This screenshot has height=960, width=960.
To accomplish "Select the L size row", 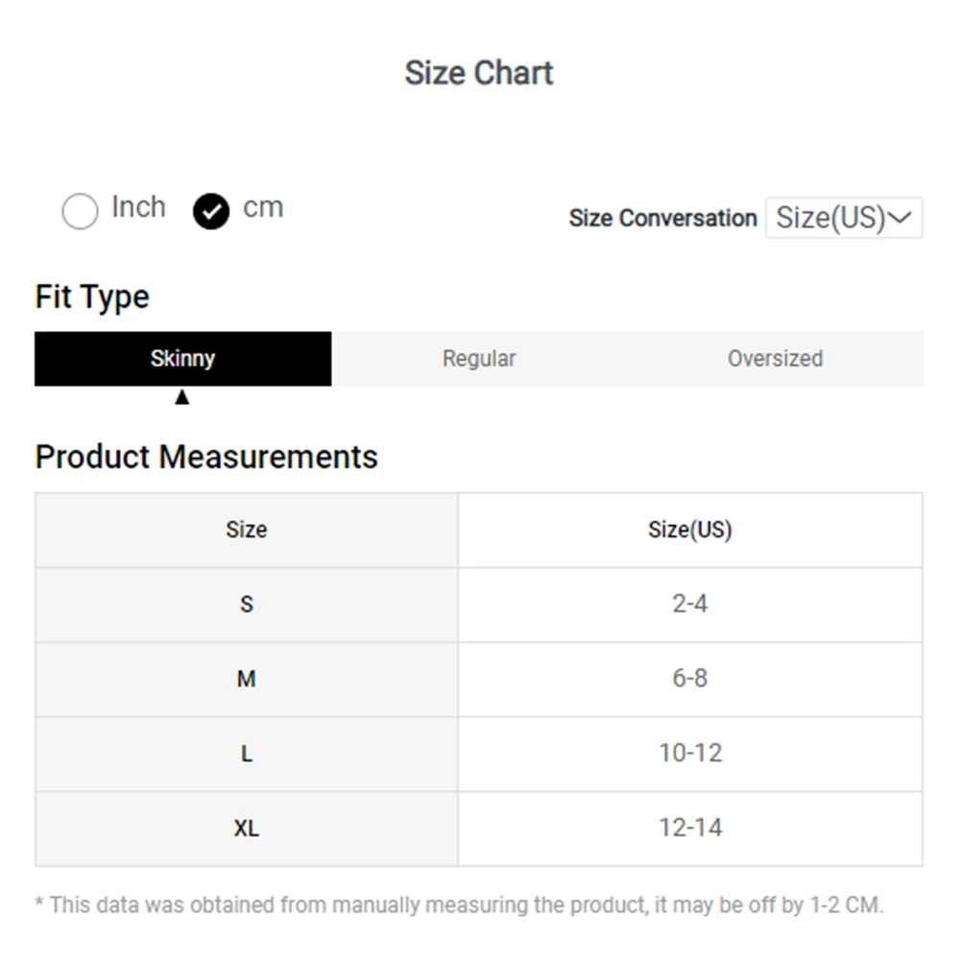I will click(x=479, y=754).
